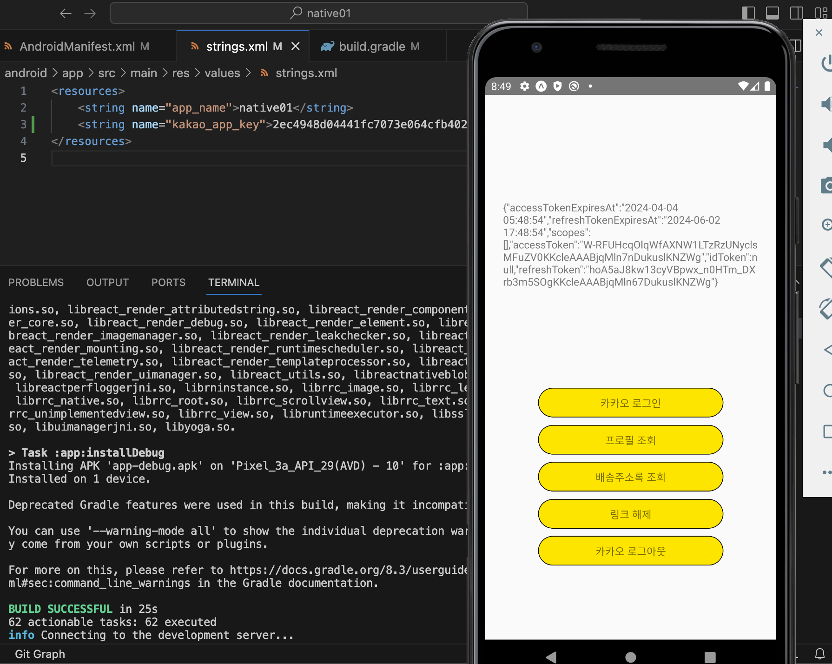The width and height of the screenshot is (832, 664).
Task: Open the PROBLEMS panel tab
Action: coord(36,282)
